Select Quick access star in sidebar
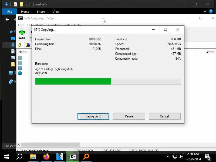Viewport: 216px width, 162px height. pyautogui.click(x=11, y=32)
